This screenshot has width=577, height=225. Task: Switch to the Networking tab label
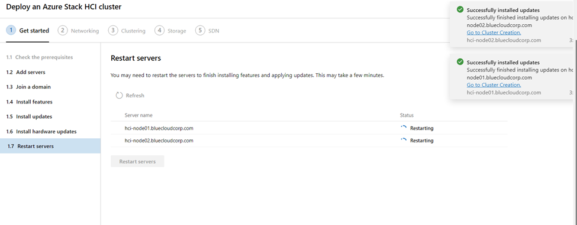[85, 31]
